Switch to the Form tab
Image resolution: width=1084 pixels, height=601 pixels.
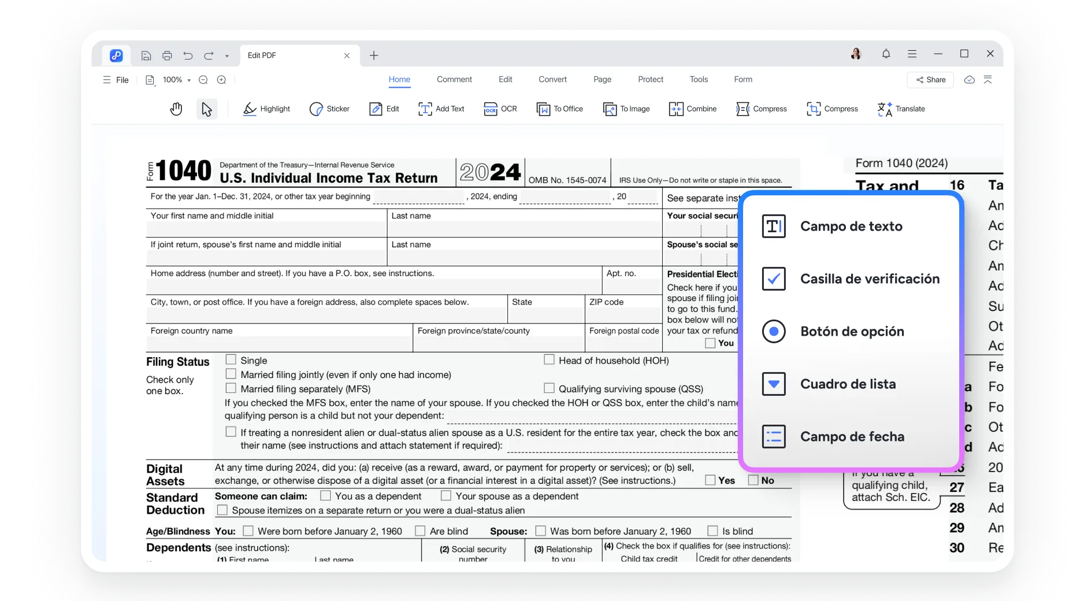[743, 79]
